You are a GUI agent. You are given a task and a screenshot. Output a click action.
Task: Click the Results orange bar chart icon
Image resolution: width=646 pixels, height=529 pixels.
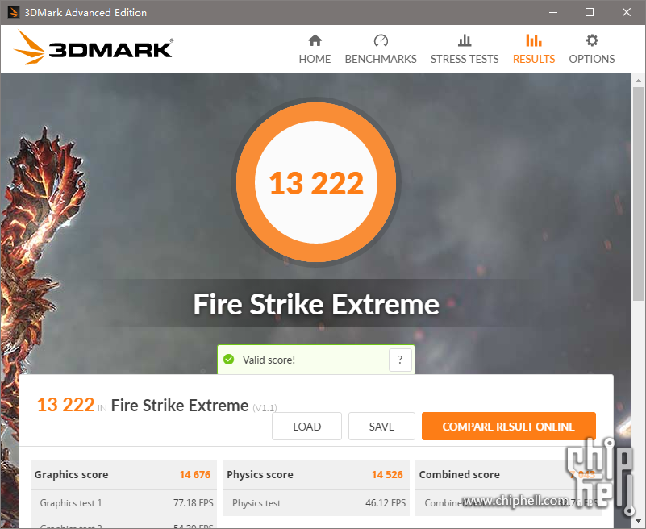534,40
